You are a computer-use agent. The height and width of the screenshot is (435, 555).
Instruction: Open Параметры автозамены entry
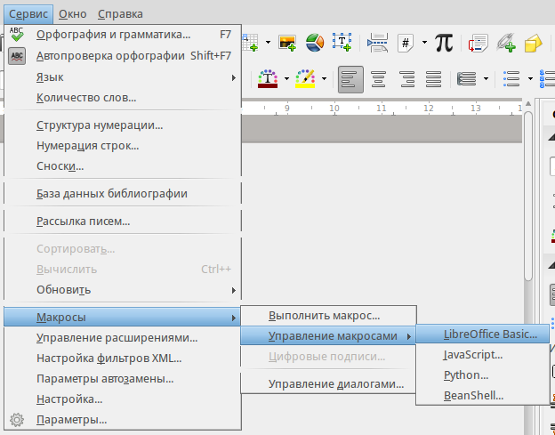(x=123, y=379)
